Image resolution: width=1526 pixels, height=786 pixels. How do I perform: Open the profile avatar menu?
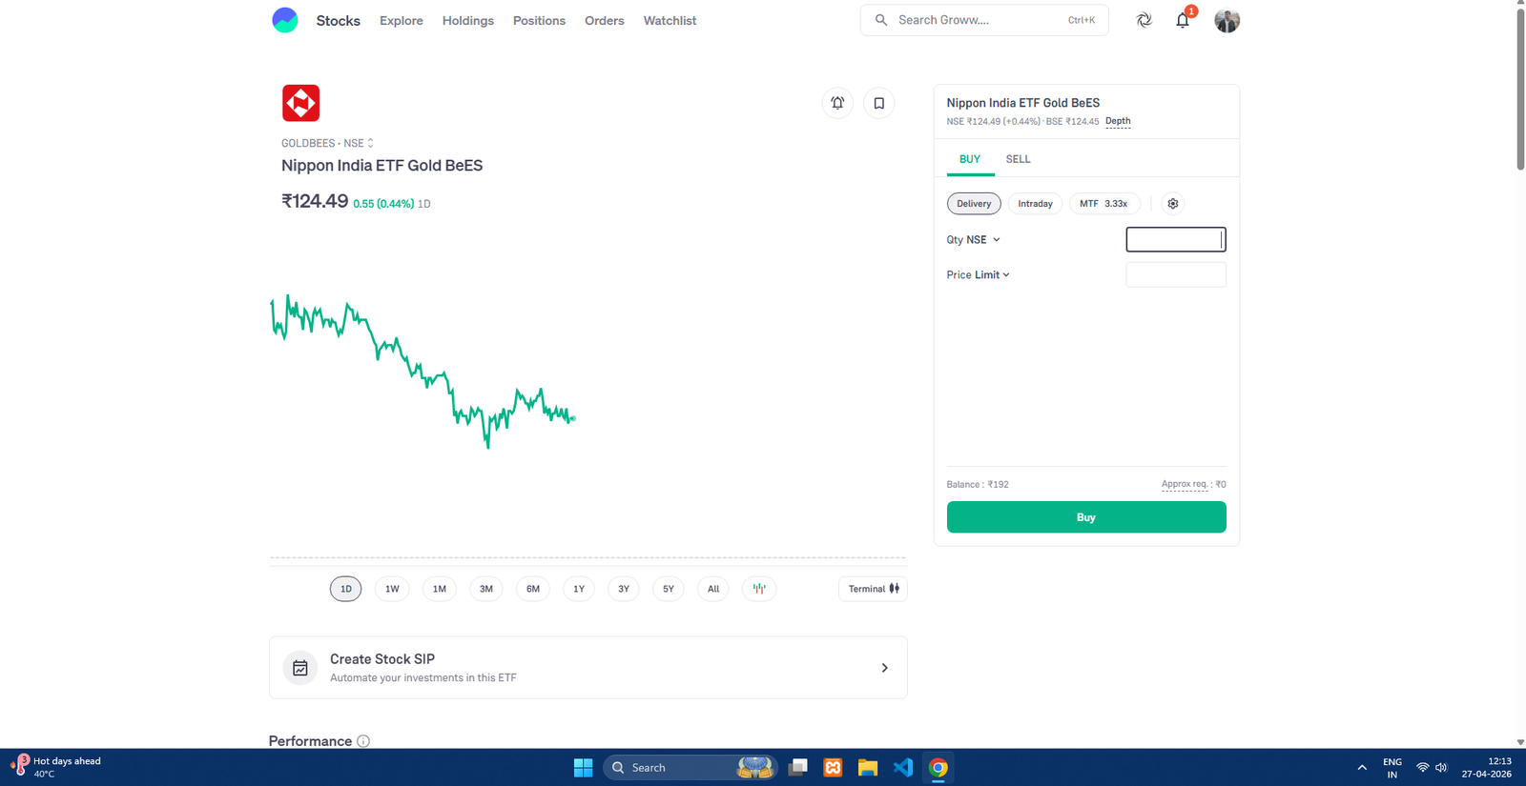coord(1227,20)
